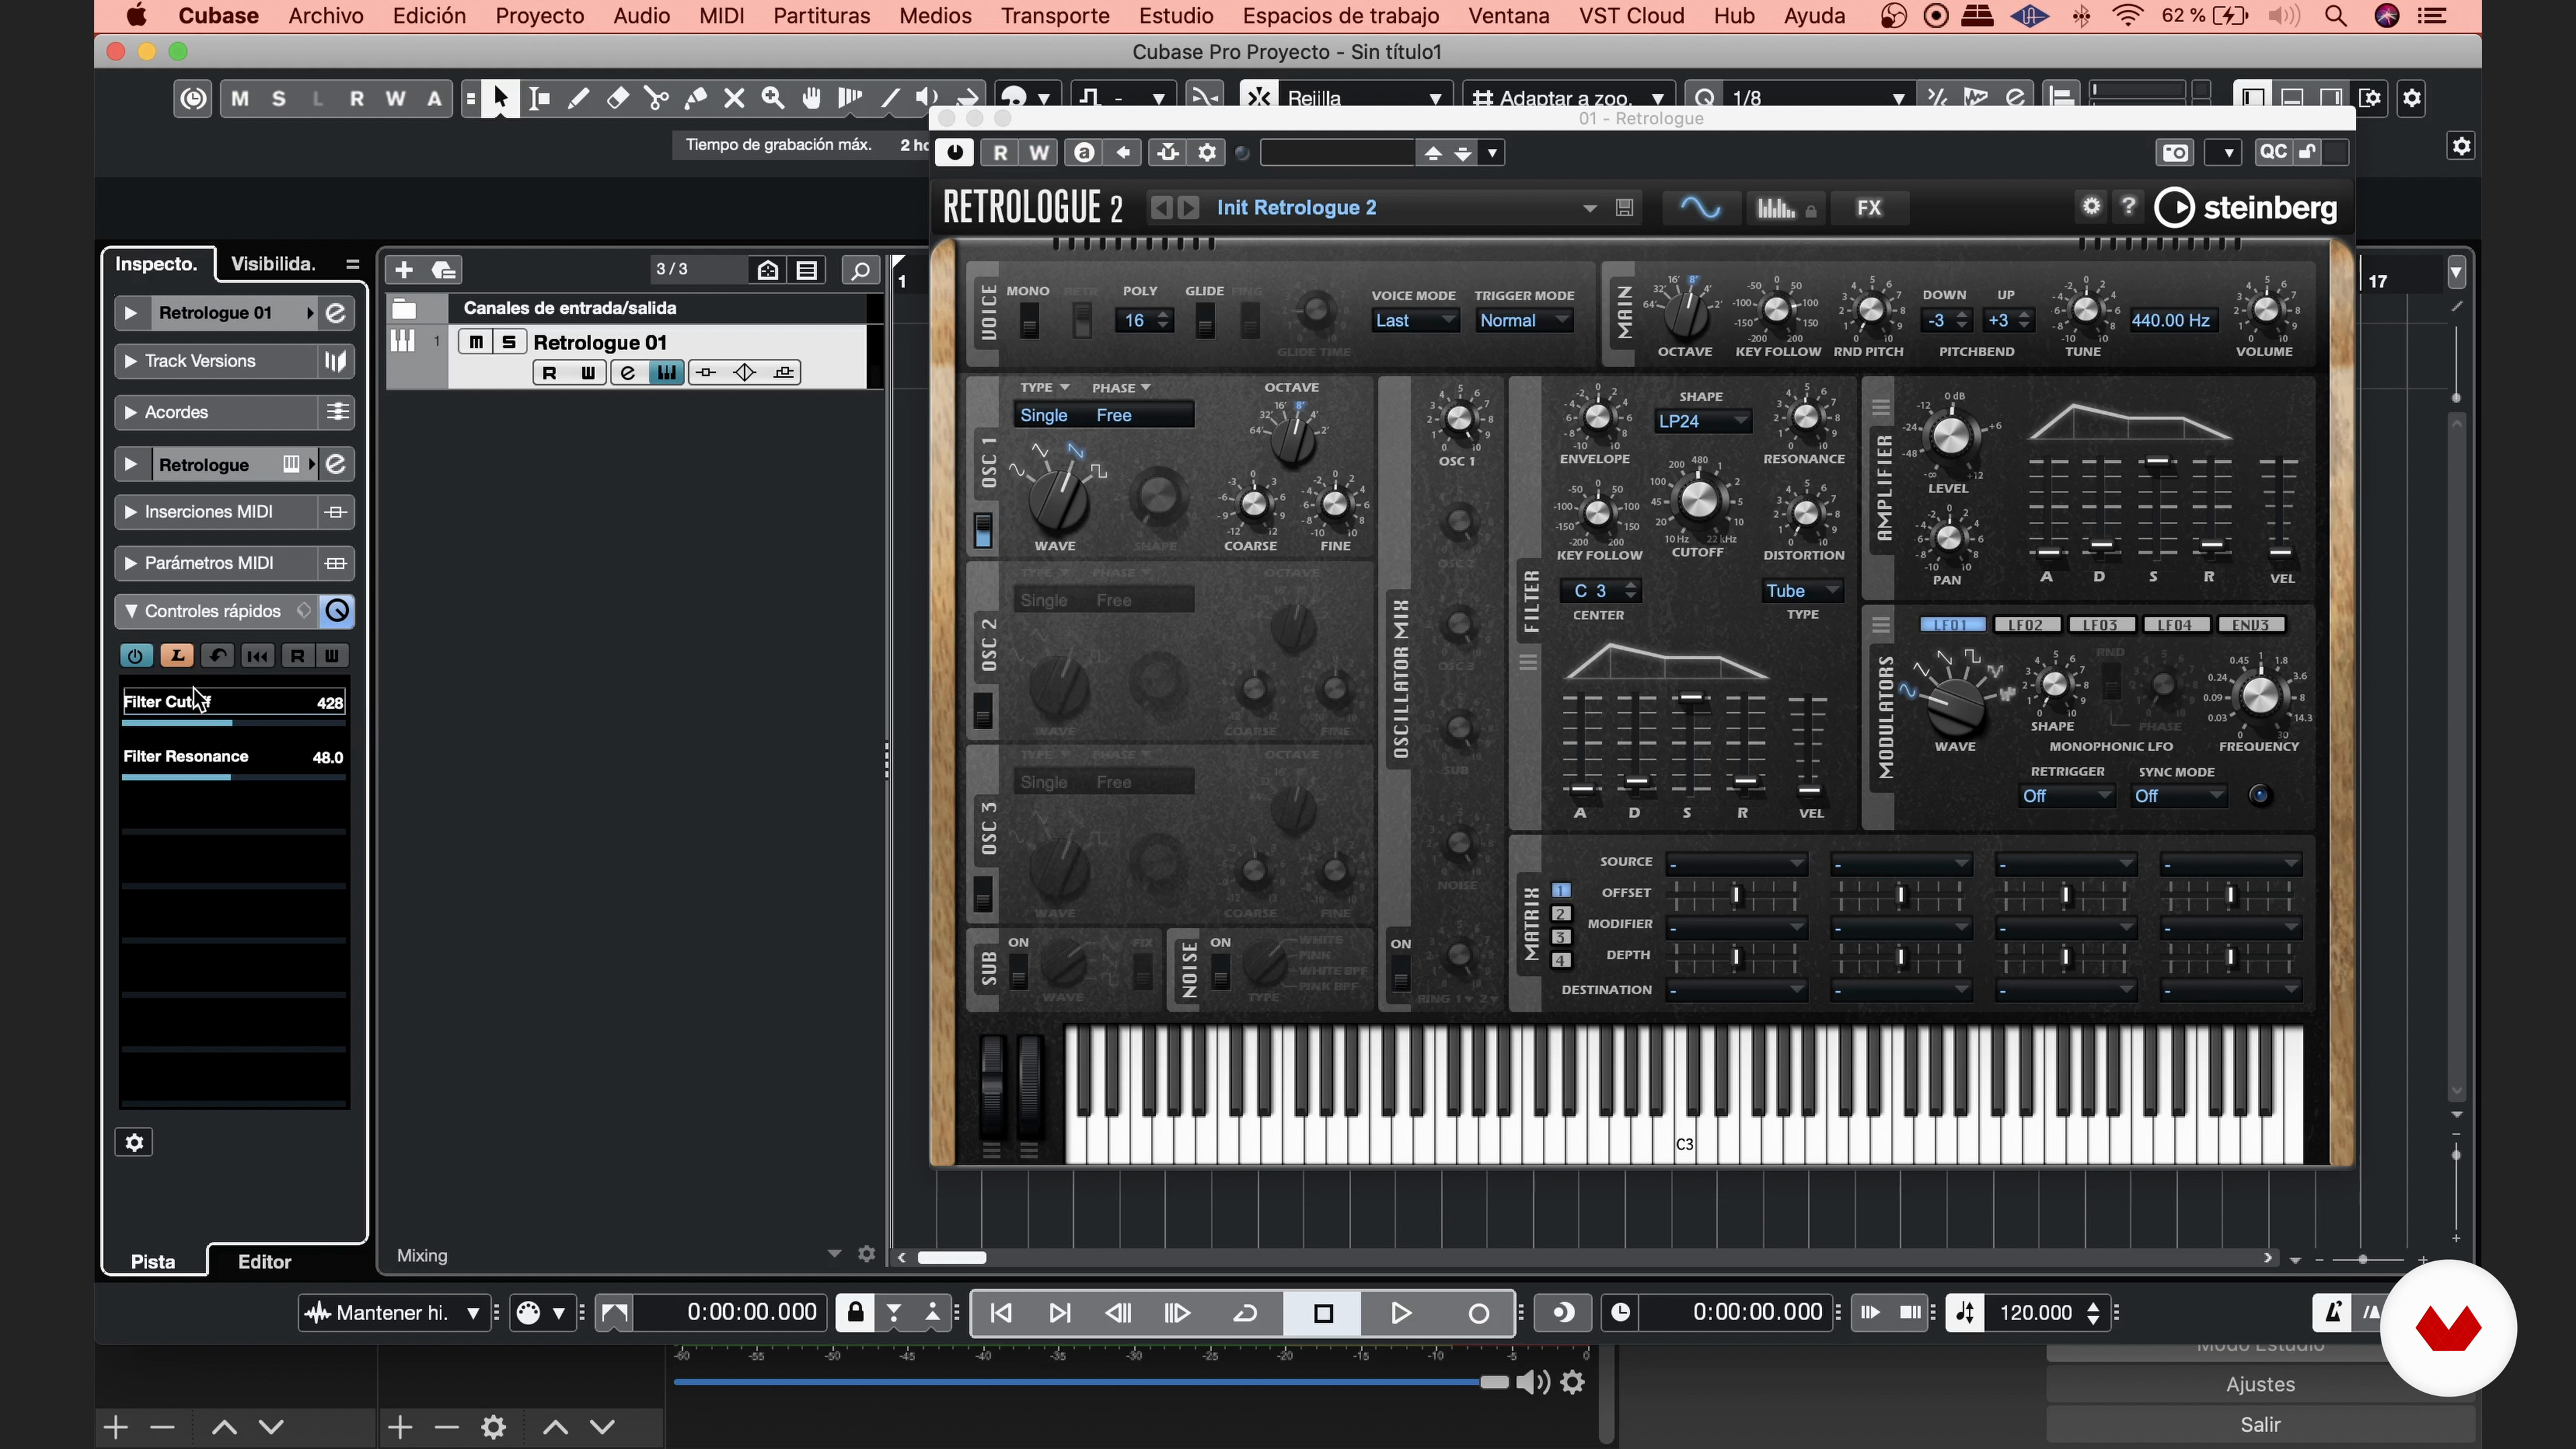
Task: Expand the Track Versions inspector section
Action: (130, 361)
